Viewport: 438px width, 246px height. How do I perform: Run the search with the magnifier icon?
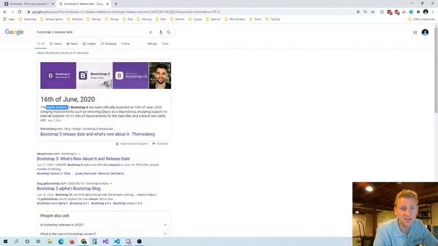coord(169,32)
